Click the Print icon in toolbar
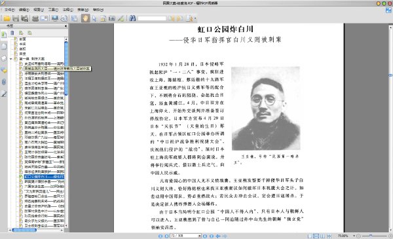Viewport: 393px width, 239px height. (x=35, y=18)
